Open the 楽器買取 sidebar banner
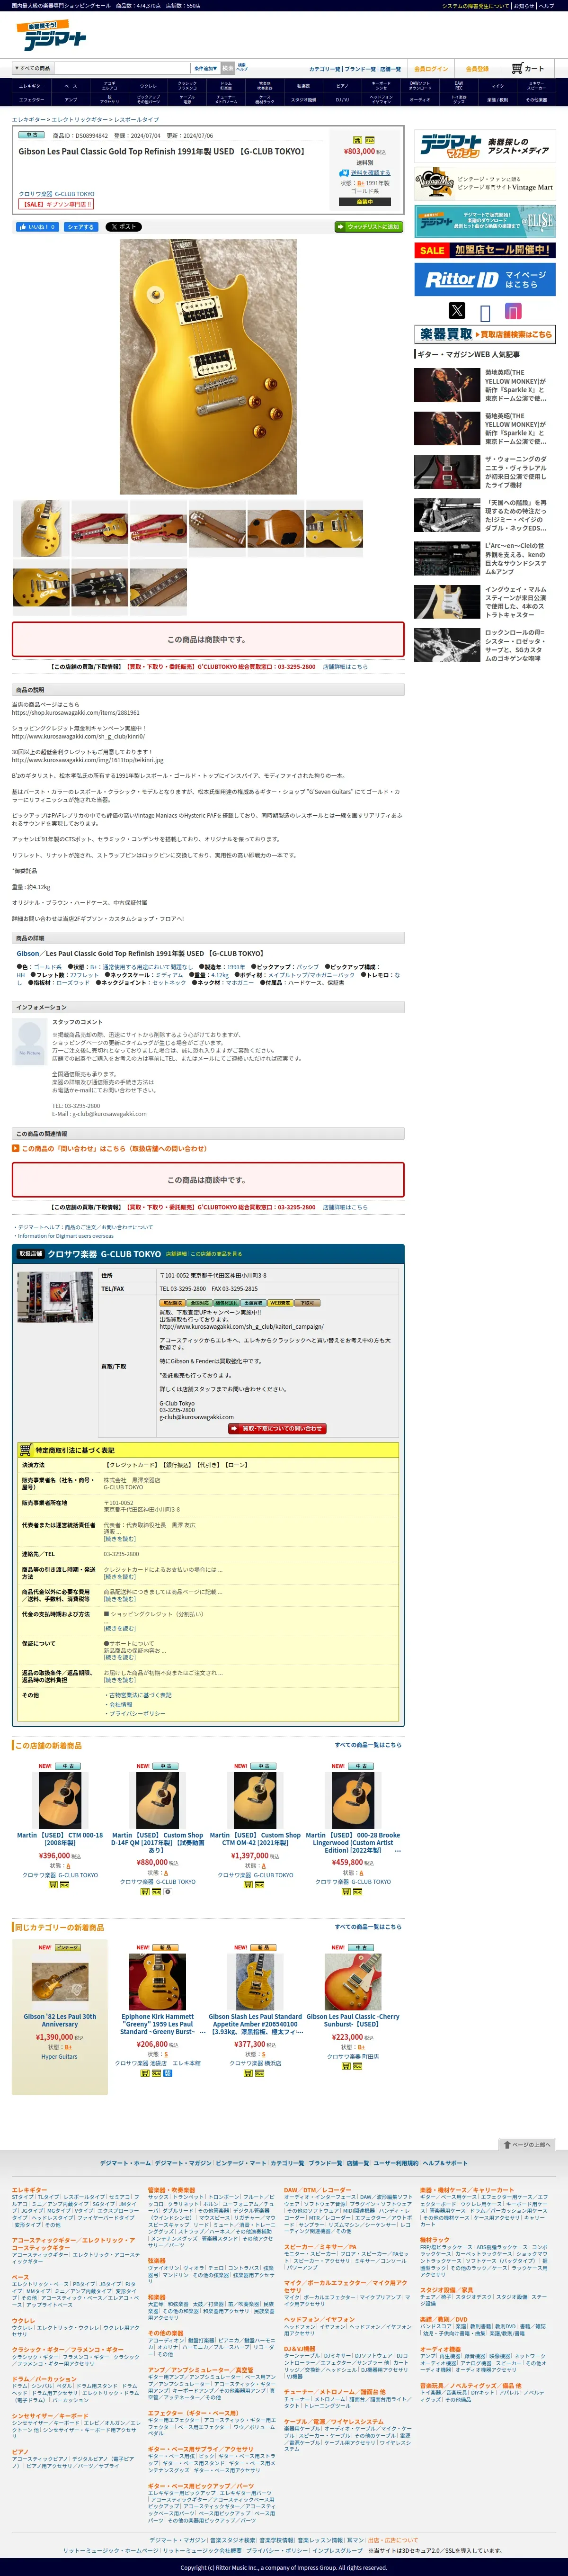 485,334
